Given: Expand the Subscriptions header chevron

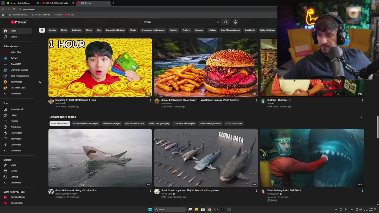Looking at the screenshot, I should (20, 46).
